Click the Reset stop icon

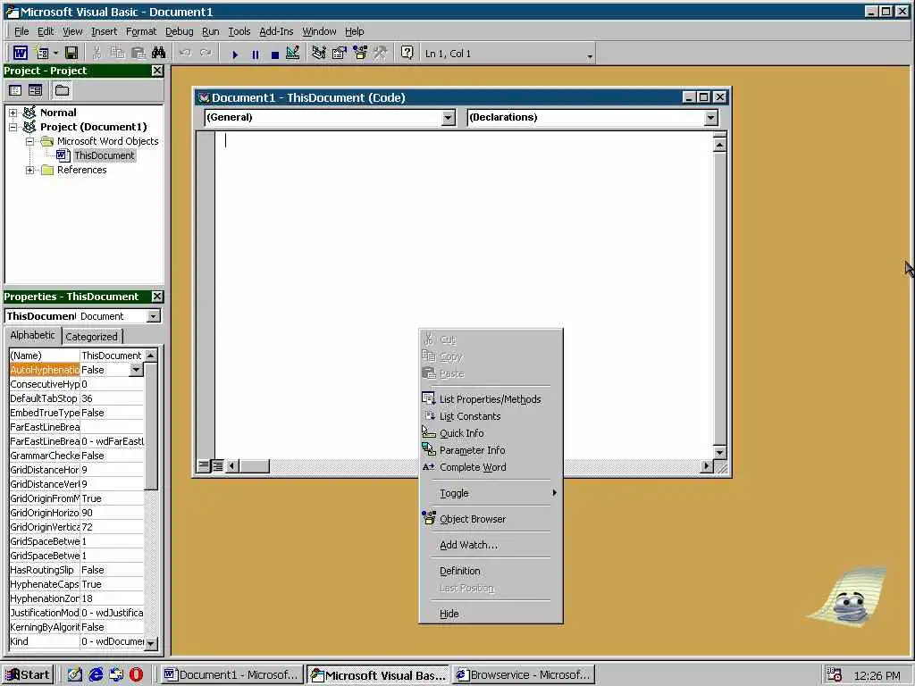[275, 54]
